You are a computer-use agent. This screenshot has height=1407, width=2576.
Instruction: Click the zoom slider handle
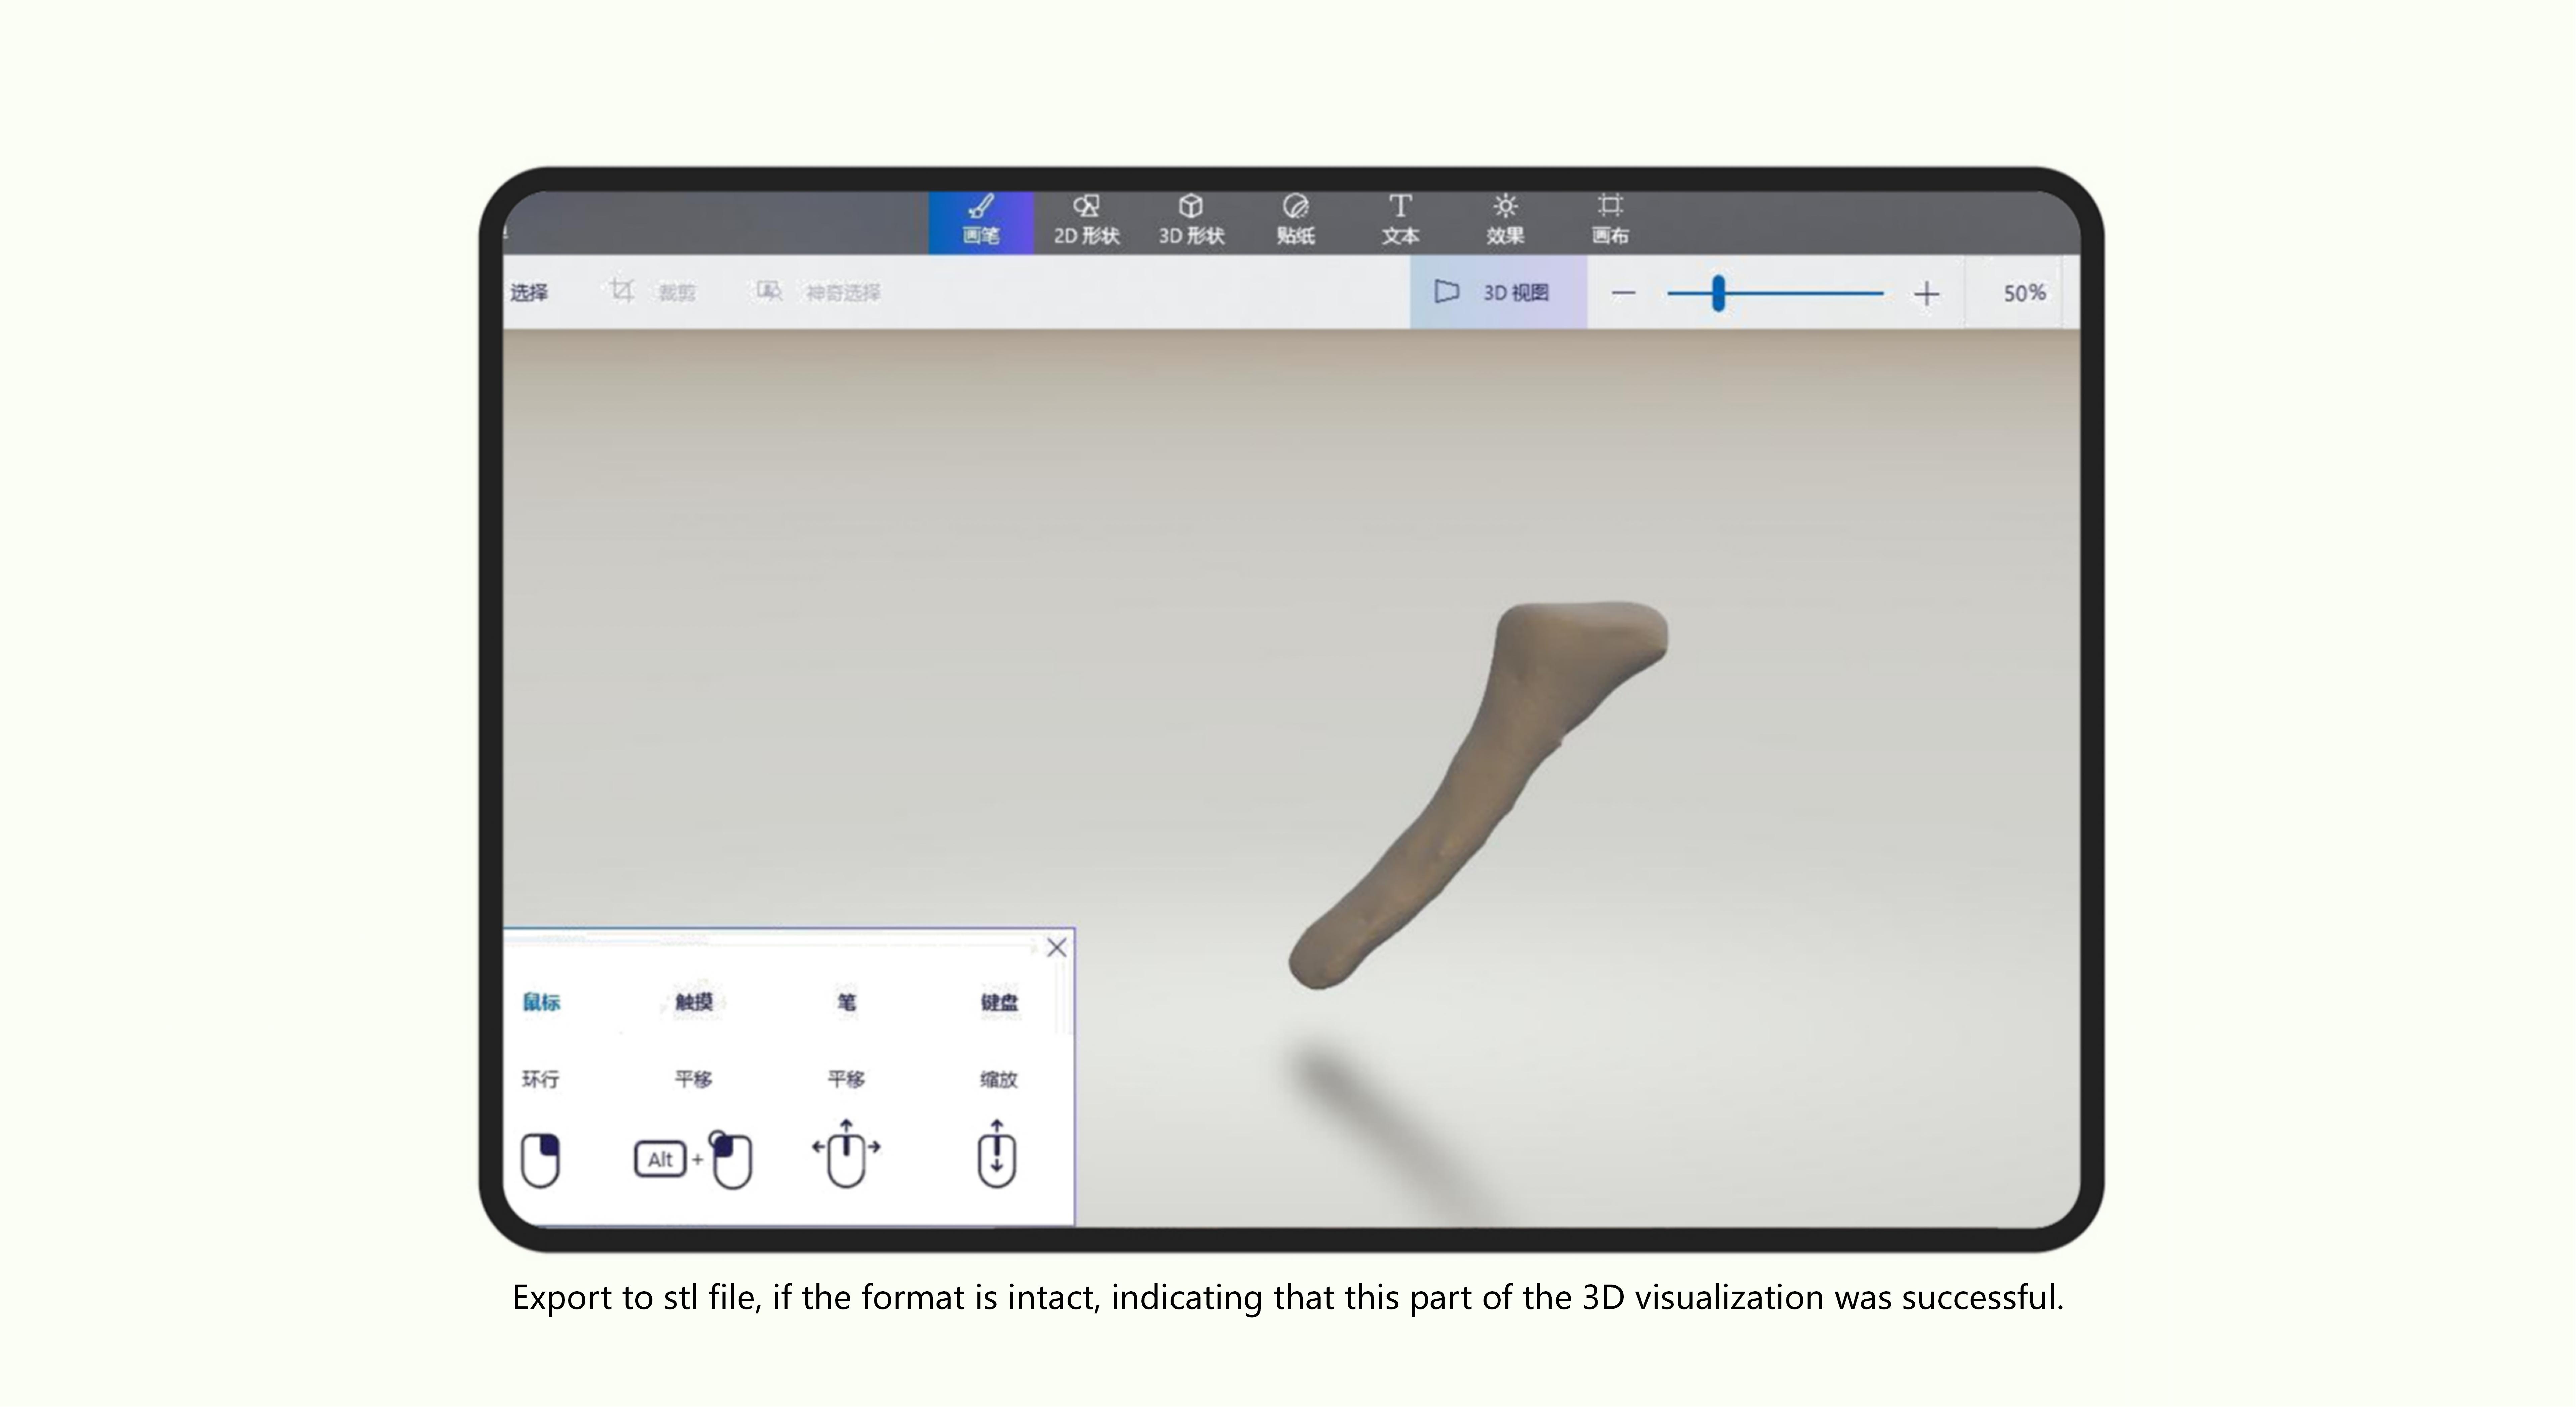point(1718,293)
